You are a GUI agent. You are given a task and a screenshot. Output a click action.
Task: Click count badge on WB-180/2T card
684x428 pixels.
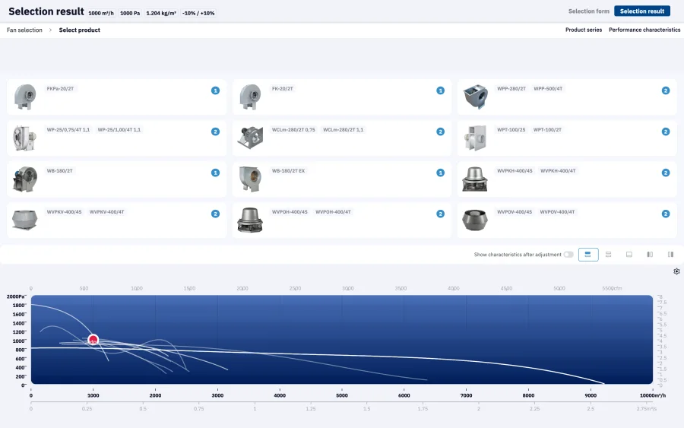(x=216, y=173)
